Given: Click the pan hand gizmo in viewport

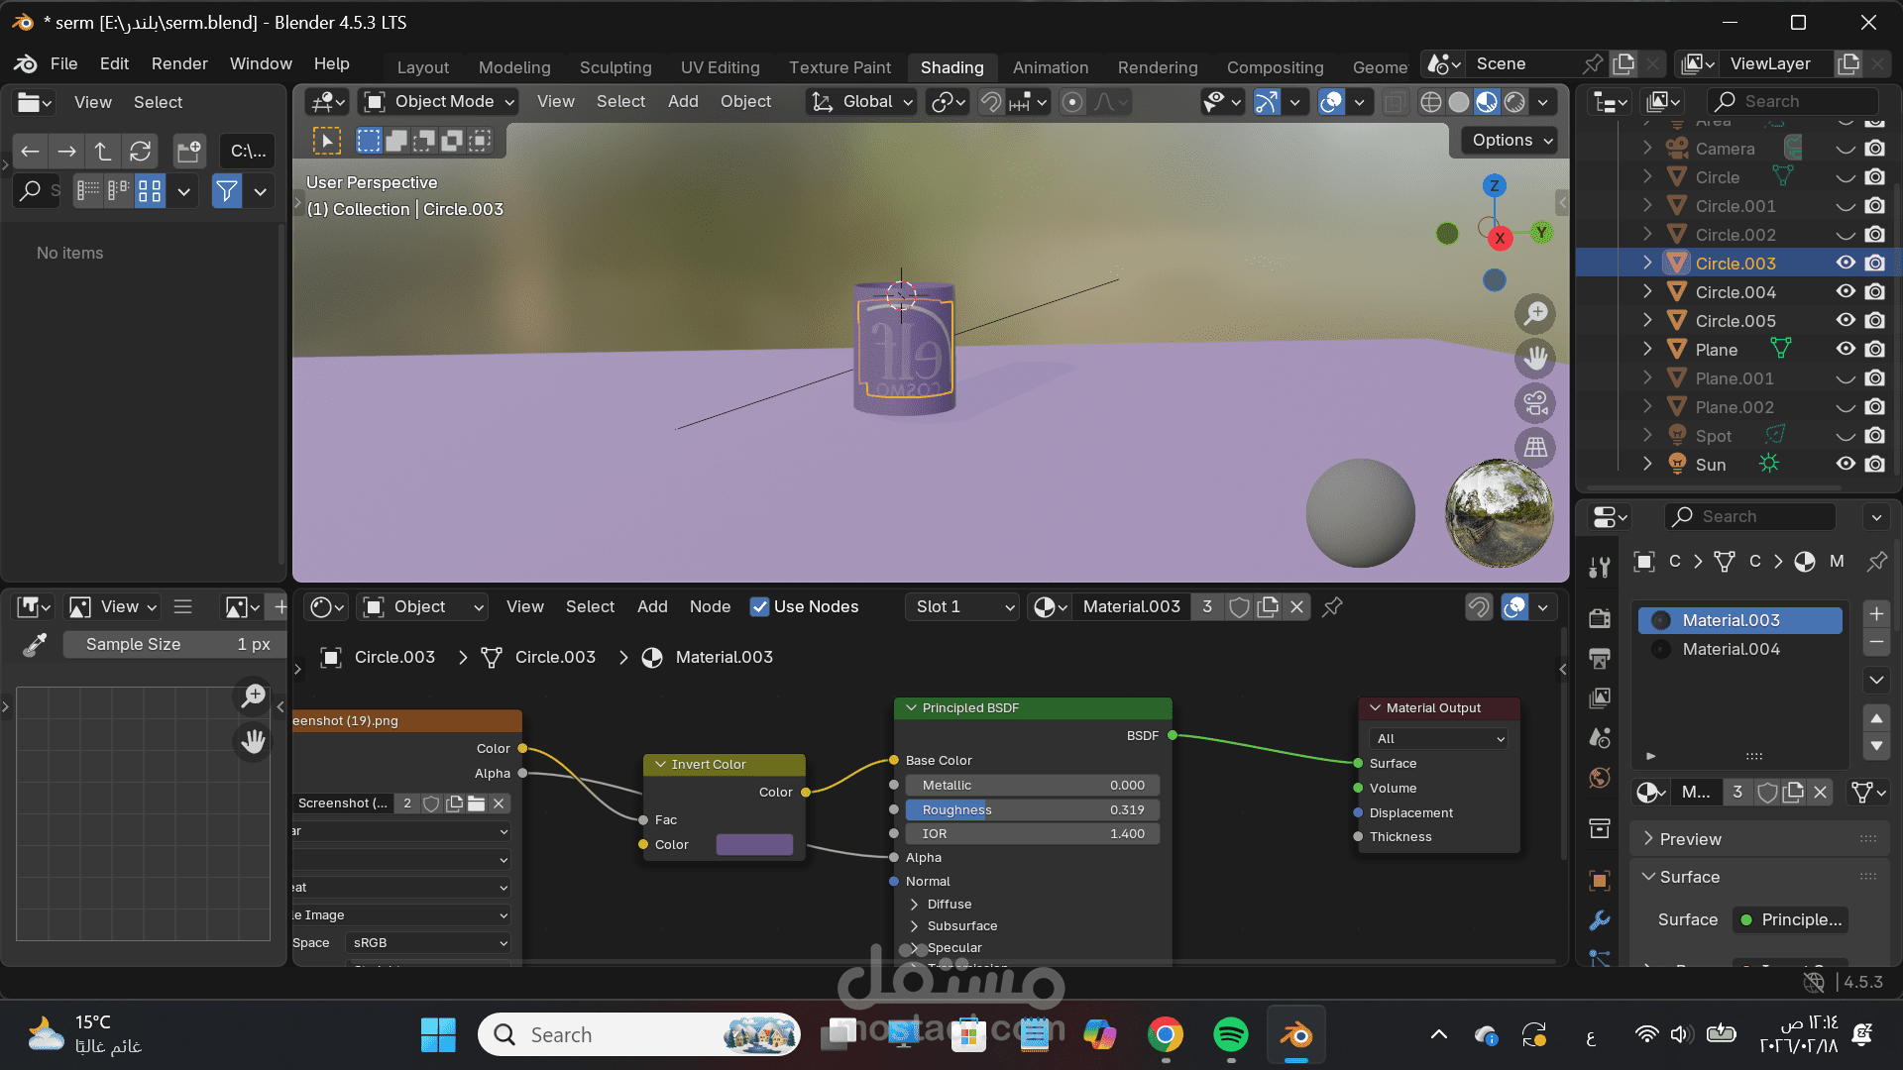Looking at the screenshot, I should [1535, 359].
